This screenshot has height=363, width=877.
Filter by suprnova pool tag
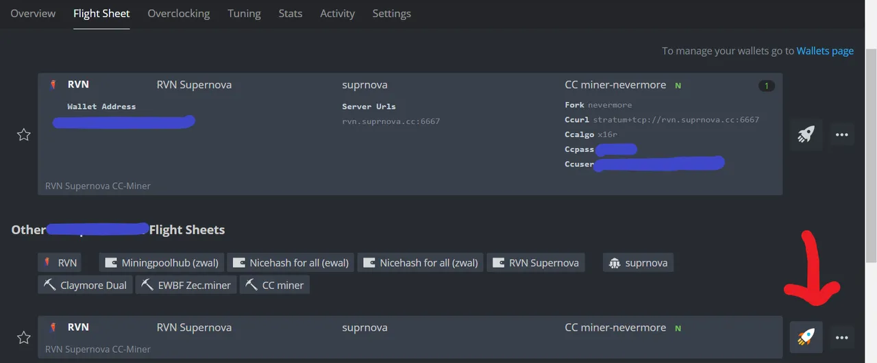(x=638, y=263)
